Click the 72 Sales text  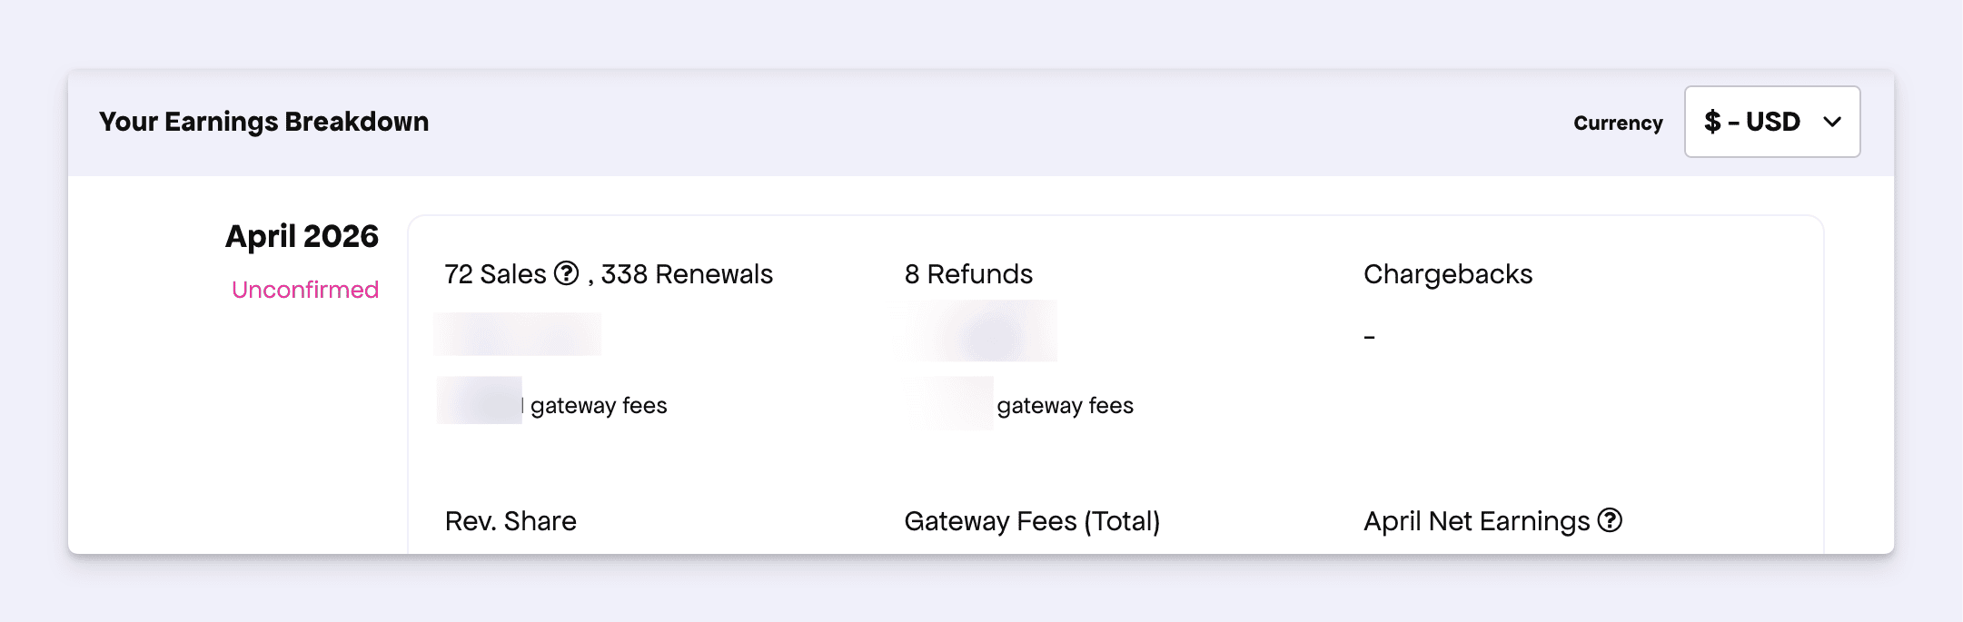coord(495,274)
